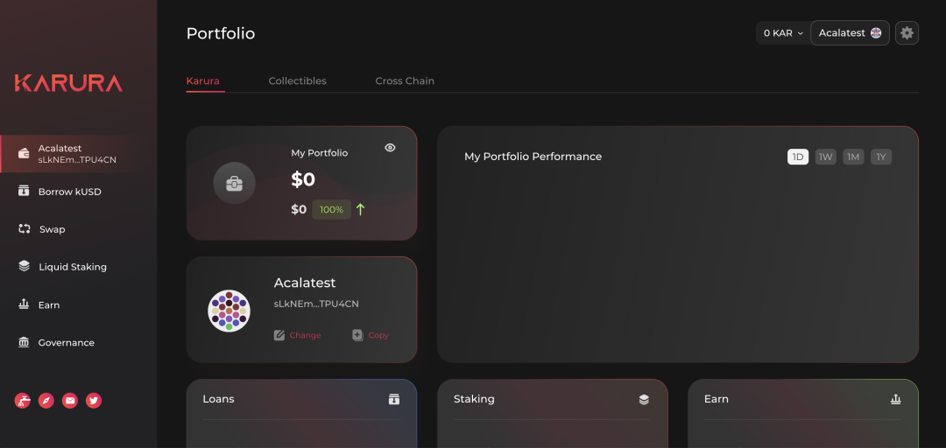
Task: Open Liquid Staking from the sidebar
Action: (72, 267)
